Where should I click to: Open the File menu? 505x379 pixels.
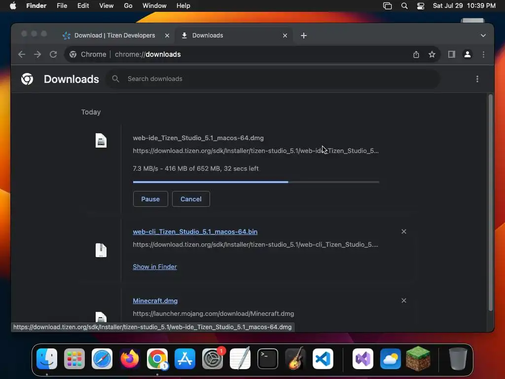pyautogui.click(x=62, y=6)
